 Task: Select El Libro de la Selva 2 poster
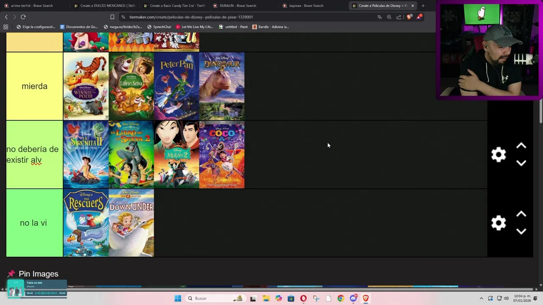point(131,155)
